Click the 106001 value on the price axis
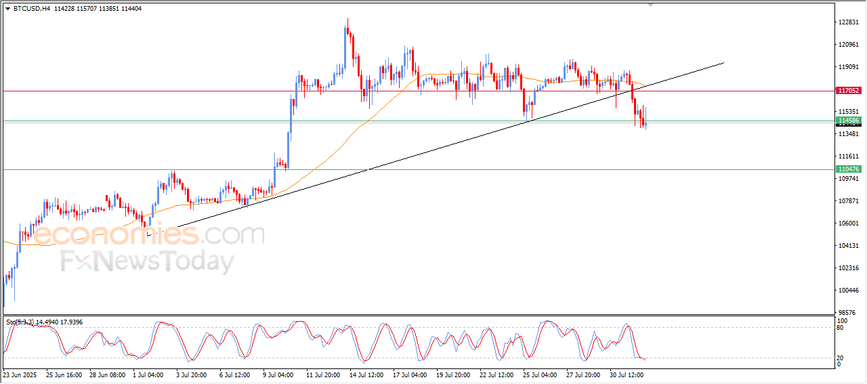This screenshot has height=384, width=867. point(849,223)
